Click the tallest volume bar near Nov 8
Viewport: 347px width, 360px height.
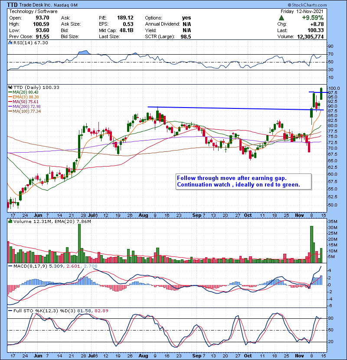[x=311, y=244]
